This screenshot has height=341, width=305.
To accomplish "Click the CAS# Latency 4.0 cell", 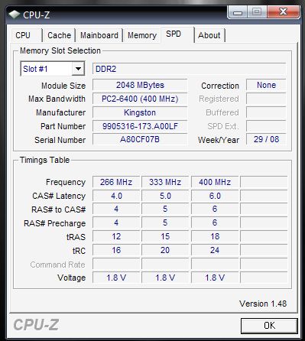I will [x=116, y=196].
